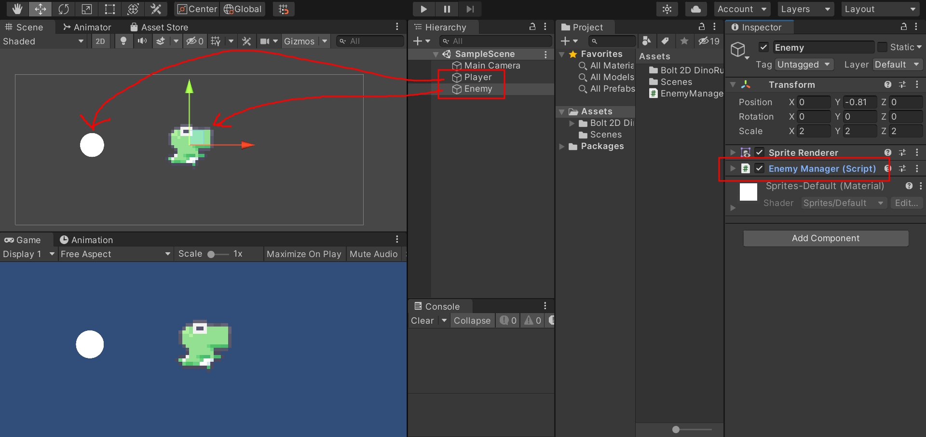926x437 pixels.
Task: Switch to the Game tab
Action: tap(23, 240)
